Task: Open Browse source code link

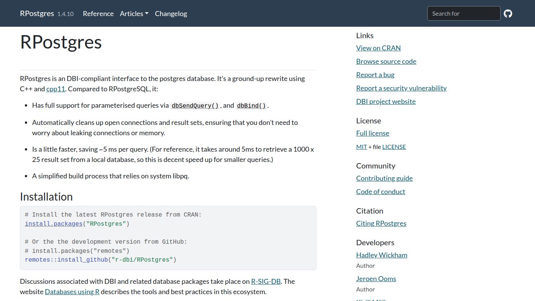Action: [386, 61]
